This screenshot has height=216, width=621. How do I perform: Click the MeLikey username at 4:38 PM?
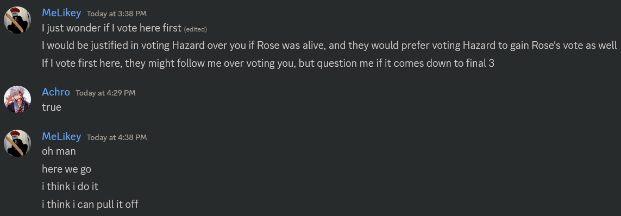(x=61, y=136)
